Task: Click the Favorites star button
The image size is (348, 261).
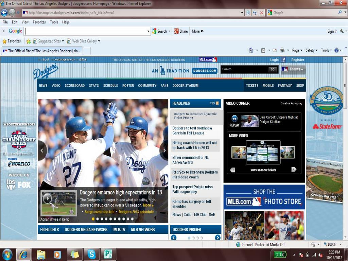Action: (x=12, y=41)
